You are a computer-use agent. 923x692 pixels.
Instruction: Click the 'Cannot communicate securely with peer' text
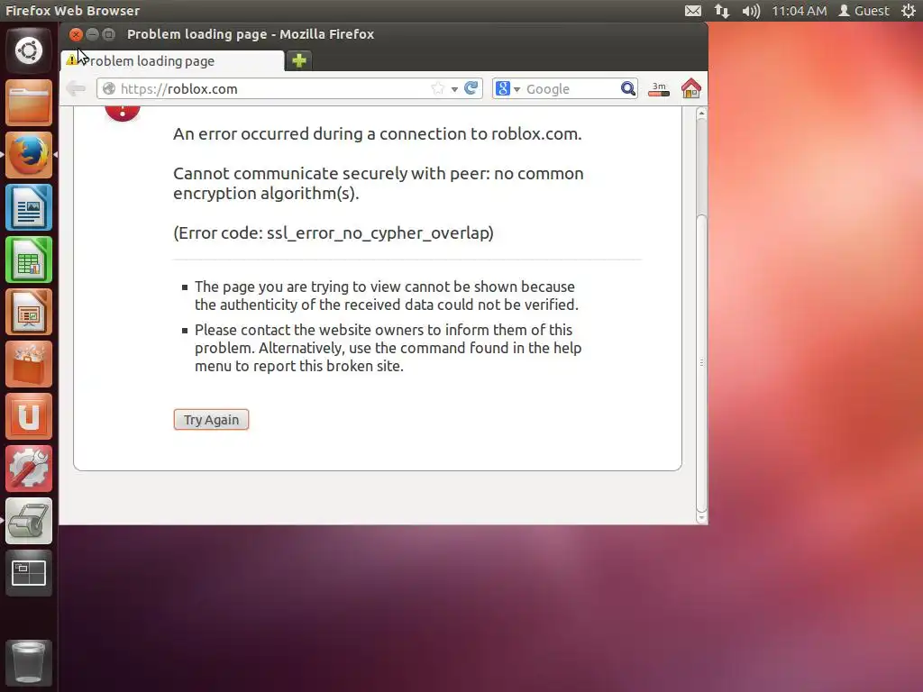click(379, 184)
